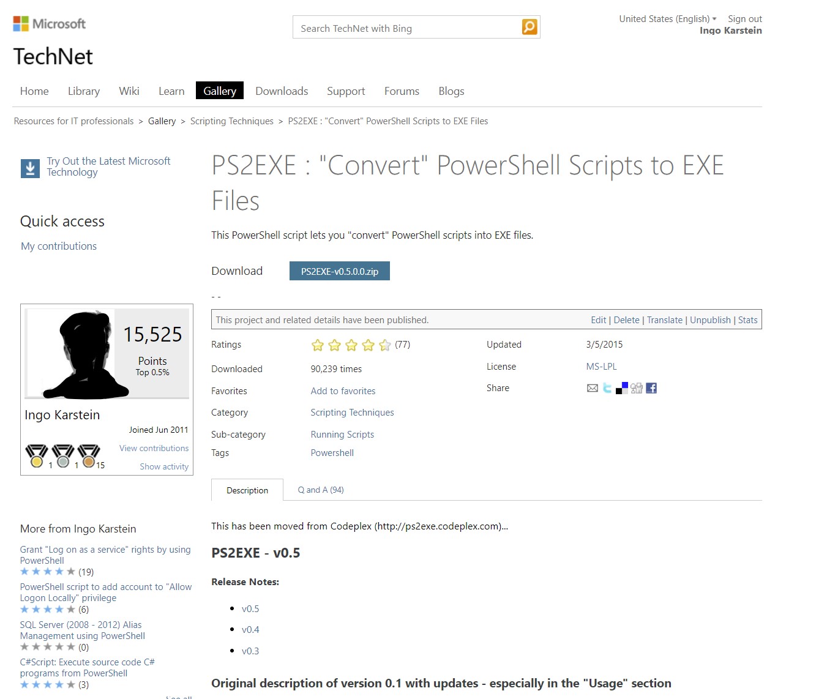
Task: Click Unpublish project link
Action: [x=710, y=320]
